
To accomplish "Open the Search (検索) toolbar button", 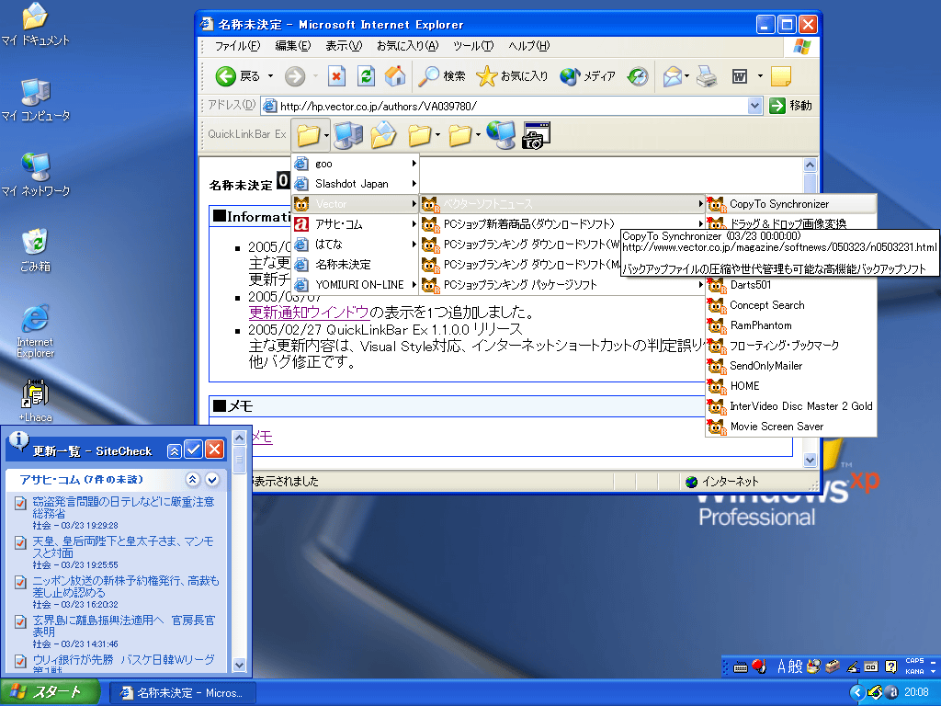I will (442, 76).
